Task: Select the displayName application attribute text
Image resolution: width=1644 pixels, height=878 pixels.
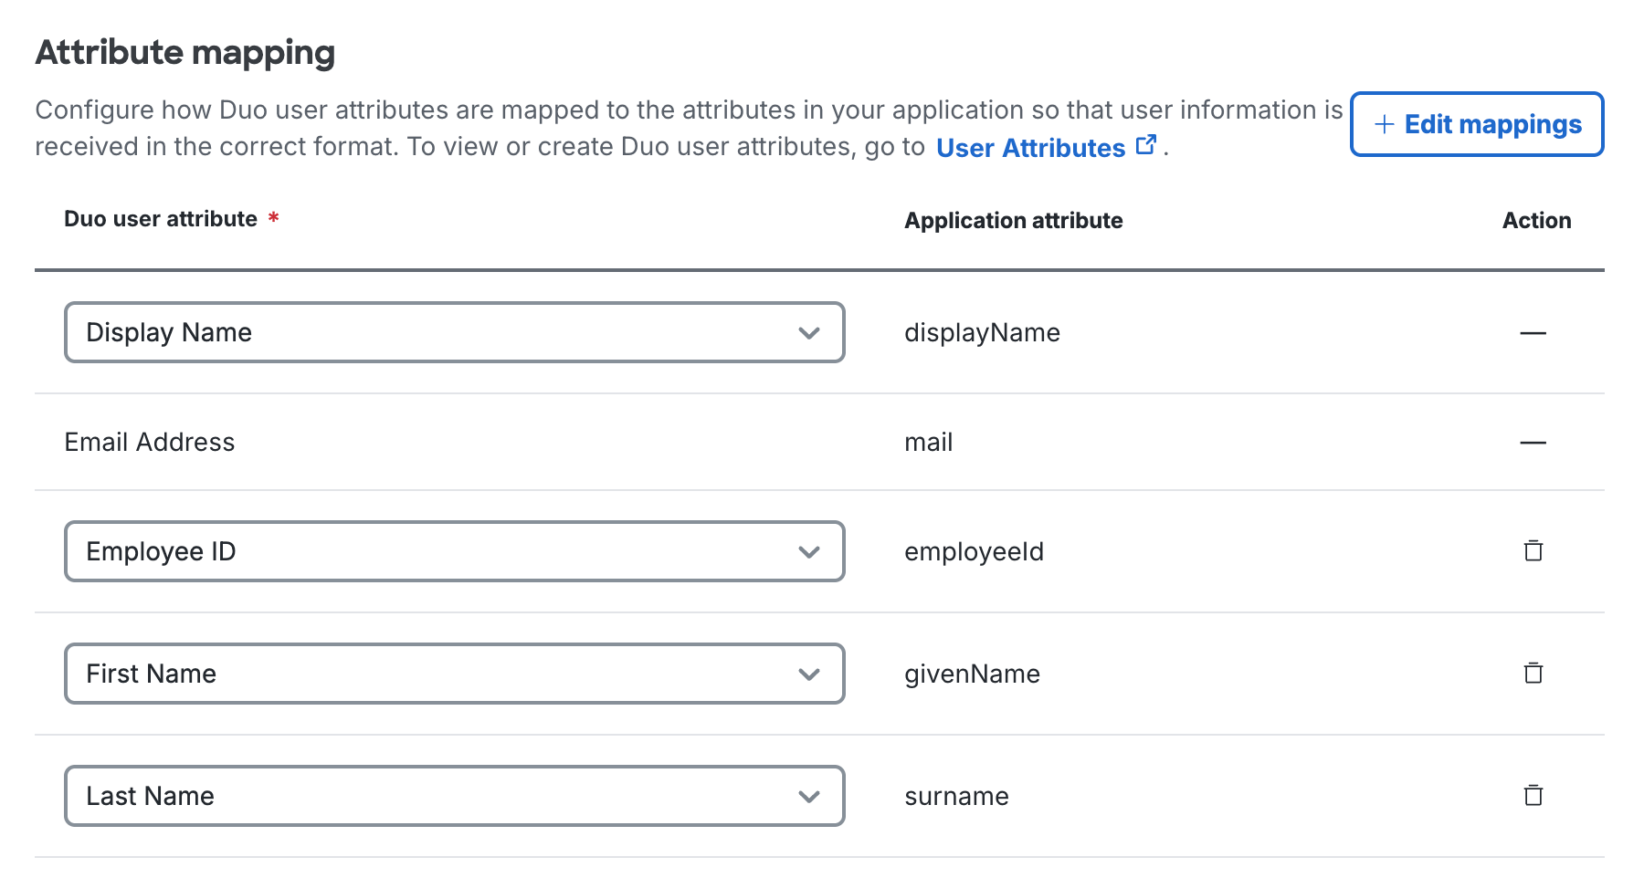Action: (x=981, y=332)
